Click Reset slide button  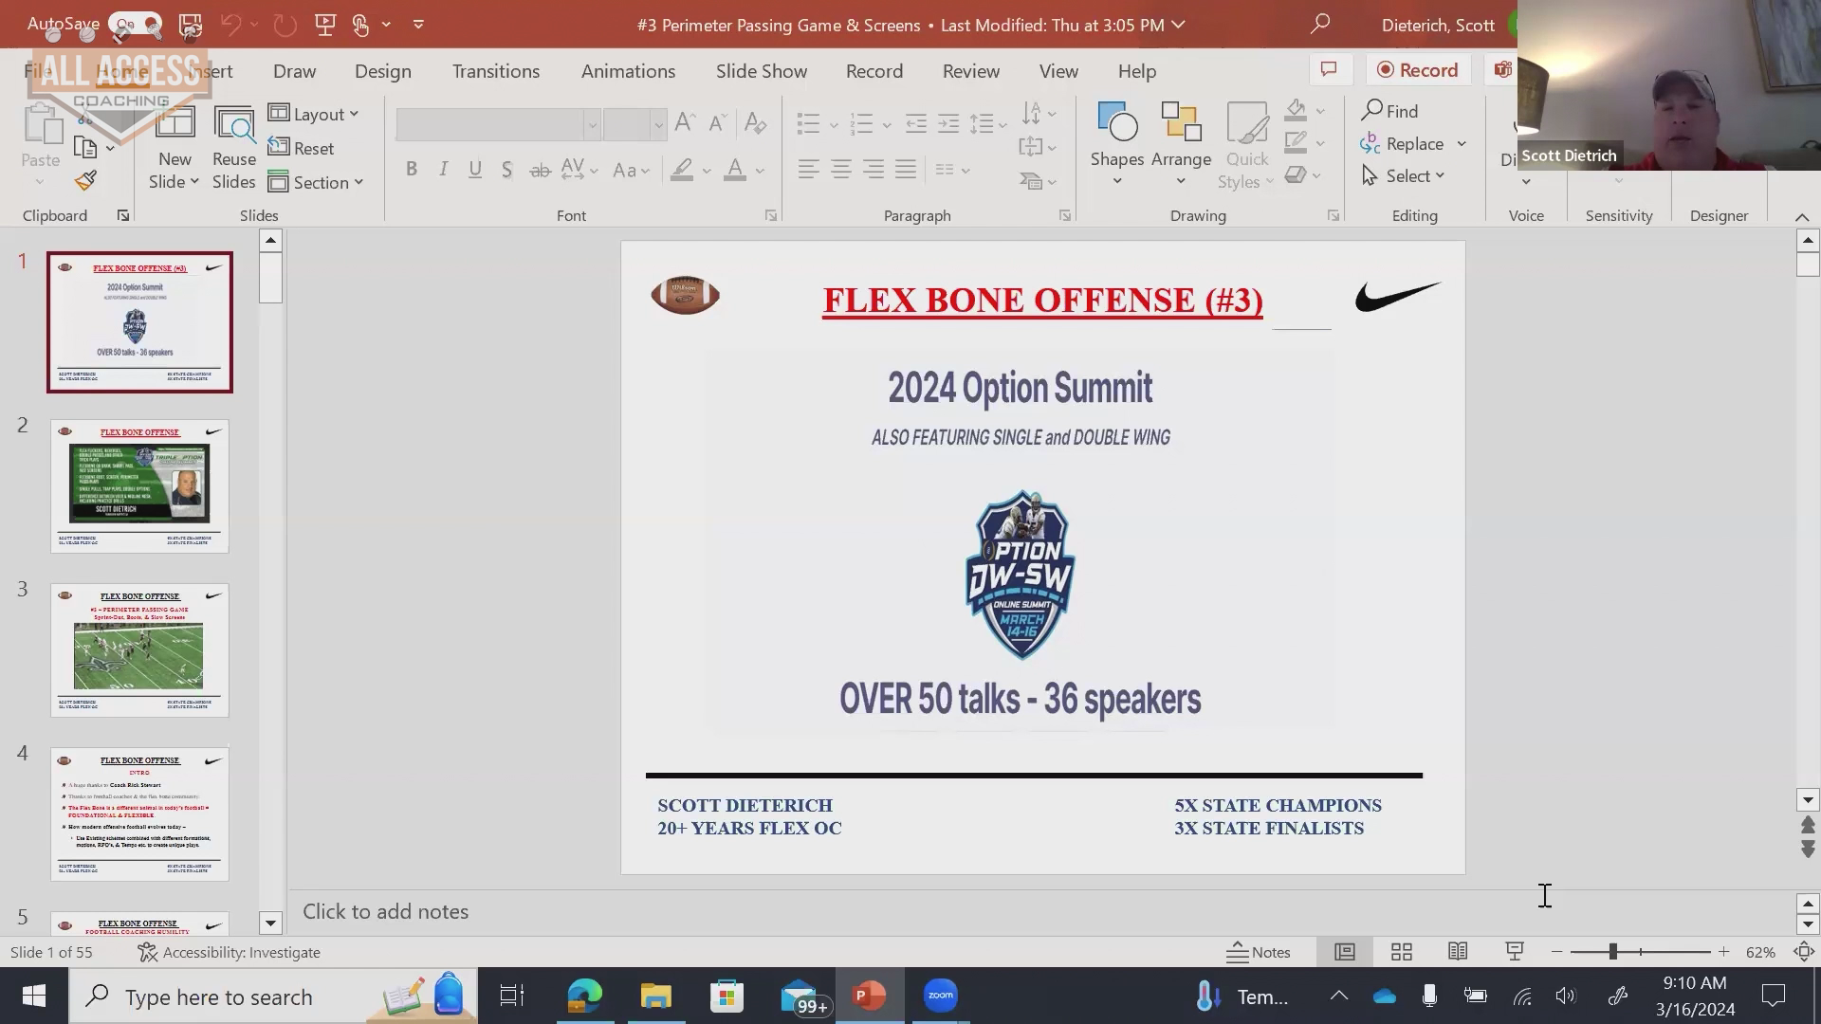pyautogui.click(x=301, y=148)
